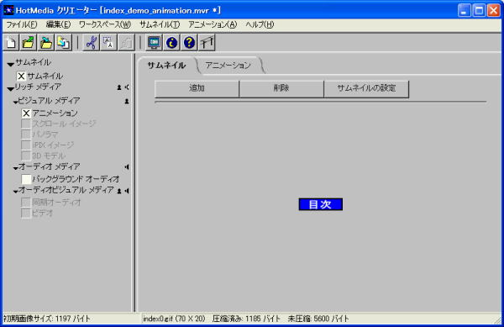
Task: Open the サムネイル(T) menu
Action: [x=160, y=24]
